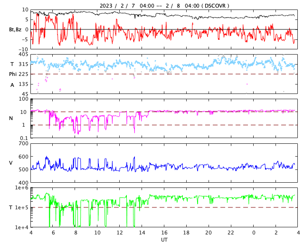Click the 315 tick on the Phi axis

(x=23, y=64)
